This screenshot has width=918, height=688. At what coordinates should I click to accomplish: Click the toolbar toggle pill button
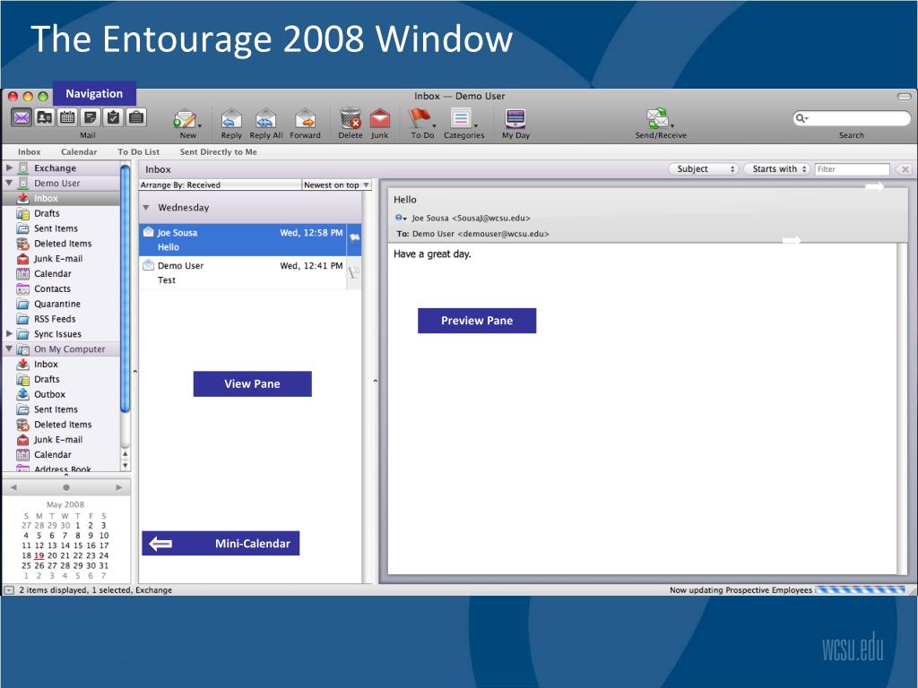click(905, 97)
